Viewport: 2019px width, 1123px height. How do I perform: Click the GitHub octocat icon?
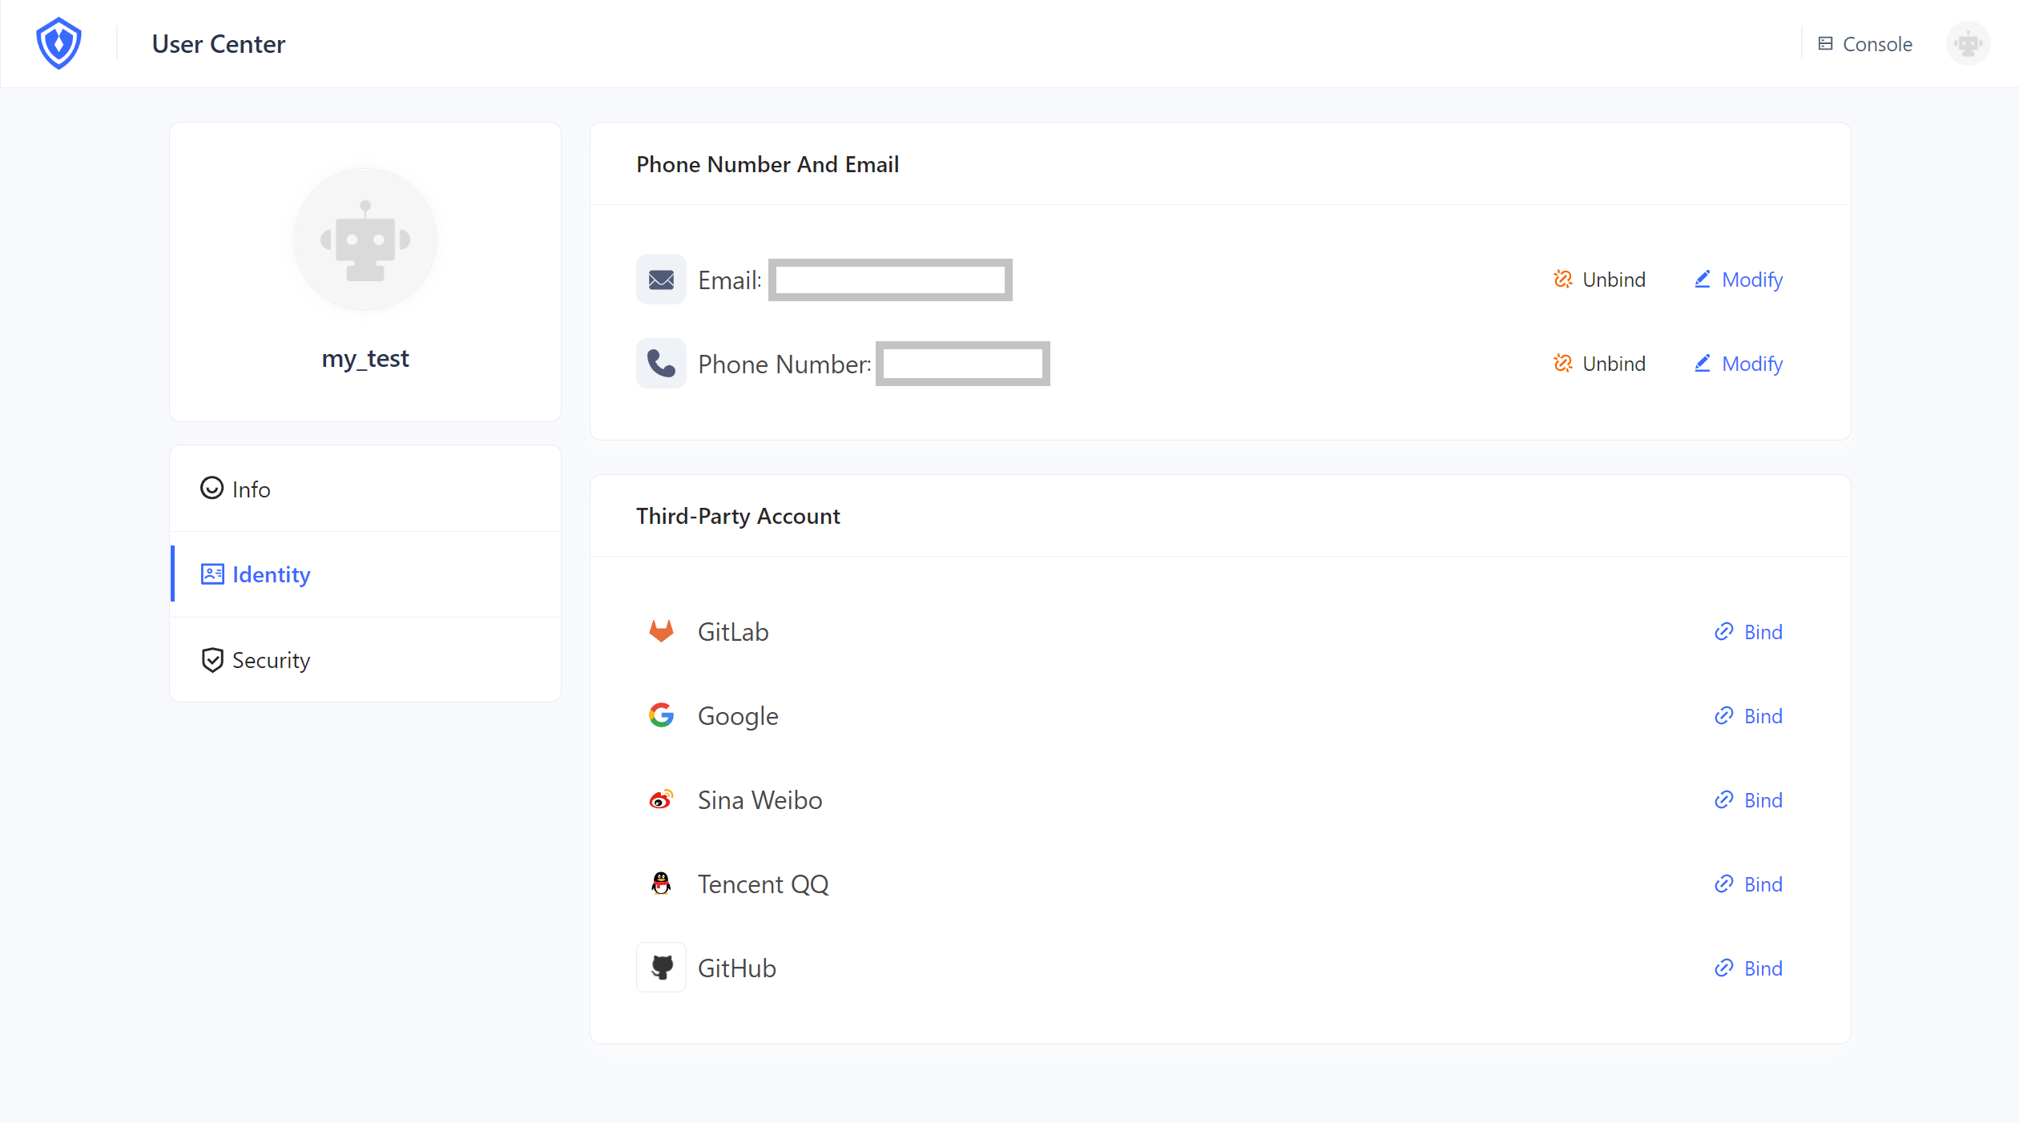tap(661, 968)
